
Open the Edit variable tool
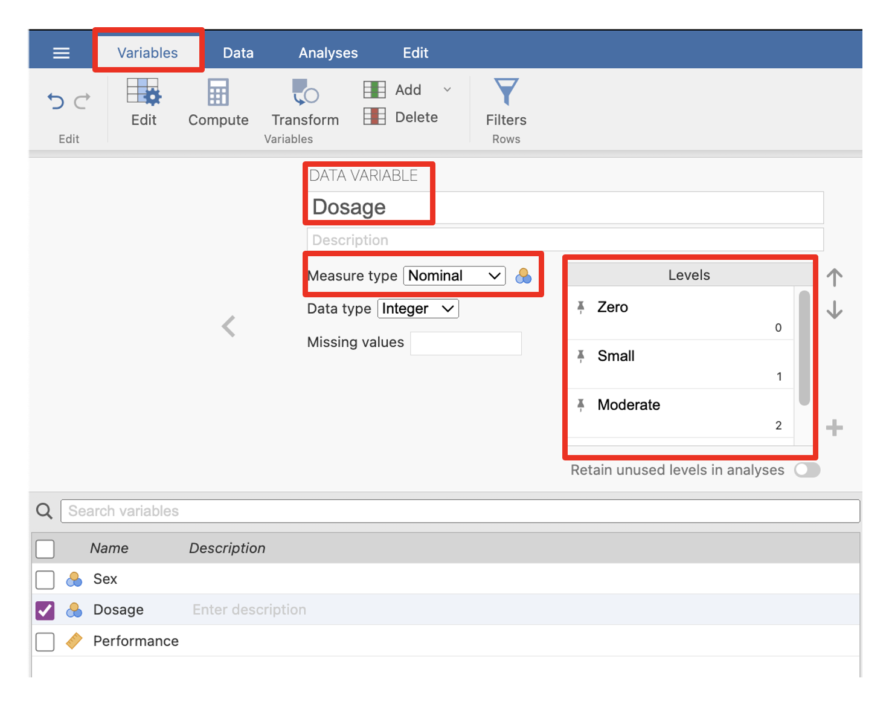144,103
